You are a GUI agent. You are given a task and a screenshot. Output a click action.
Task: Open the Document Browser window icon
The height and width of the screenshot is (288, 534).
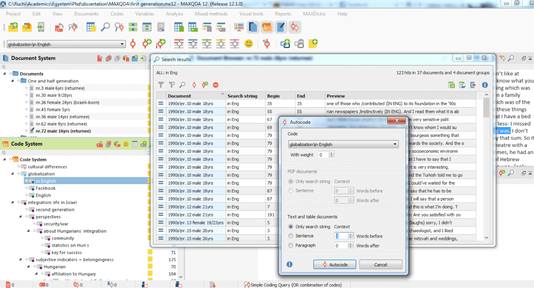point(253,27)
